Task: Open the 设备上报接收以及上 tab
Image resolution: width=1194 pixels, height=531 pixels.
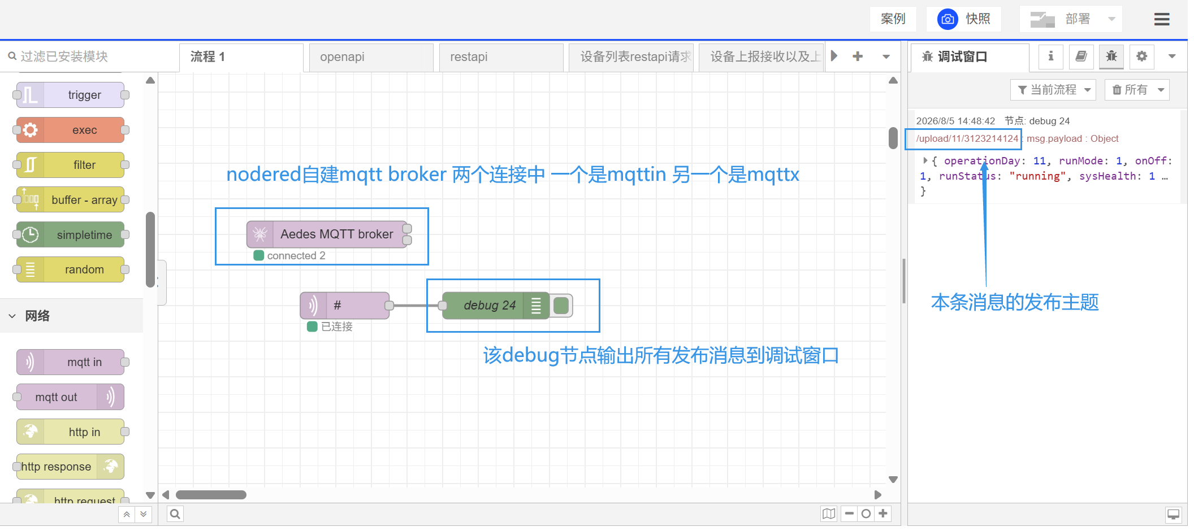Action: (x=761, y=57)
